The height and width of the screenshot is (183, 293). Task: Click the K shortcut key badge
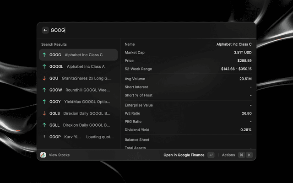(249, 155)
